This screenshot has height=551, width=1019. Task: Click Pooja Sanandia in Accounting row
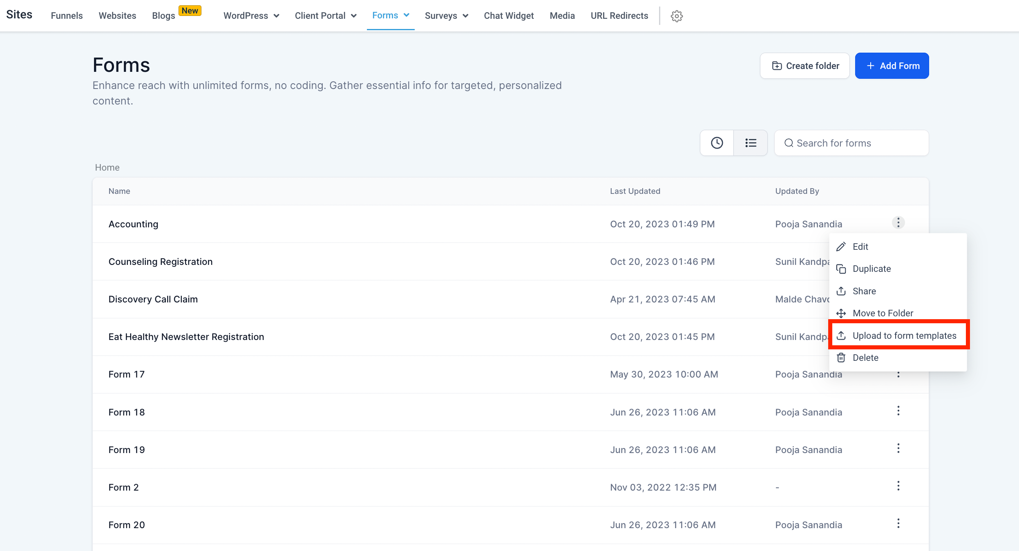809,224
